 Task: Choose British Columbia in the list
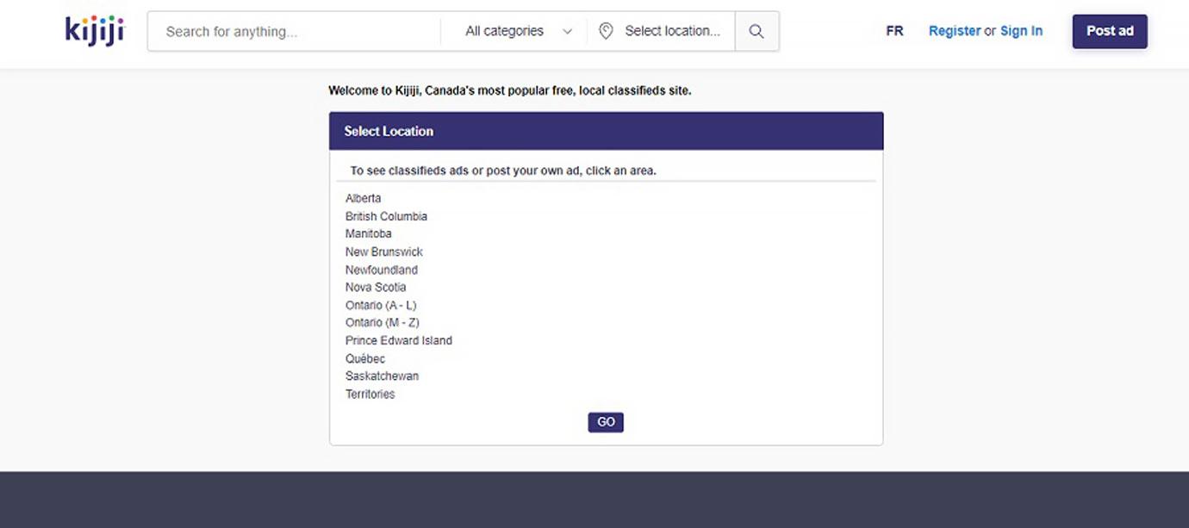pos(386,216)
